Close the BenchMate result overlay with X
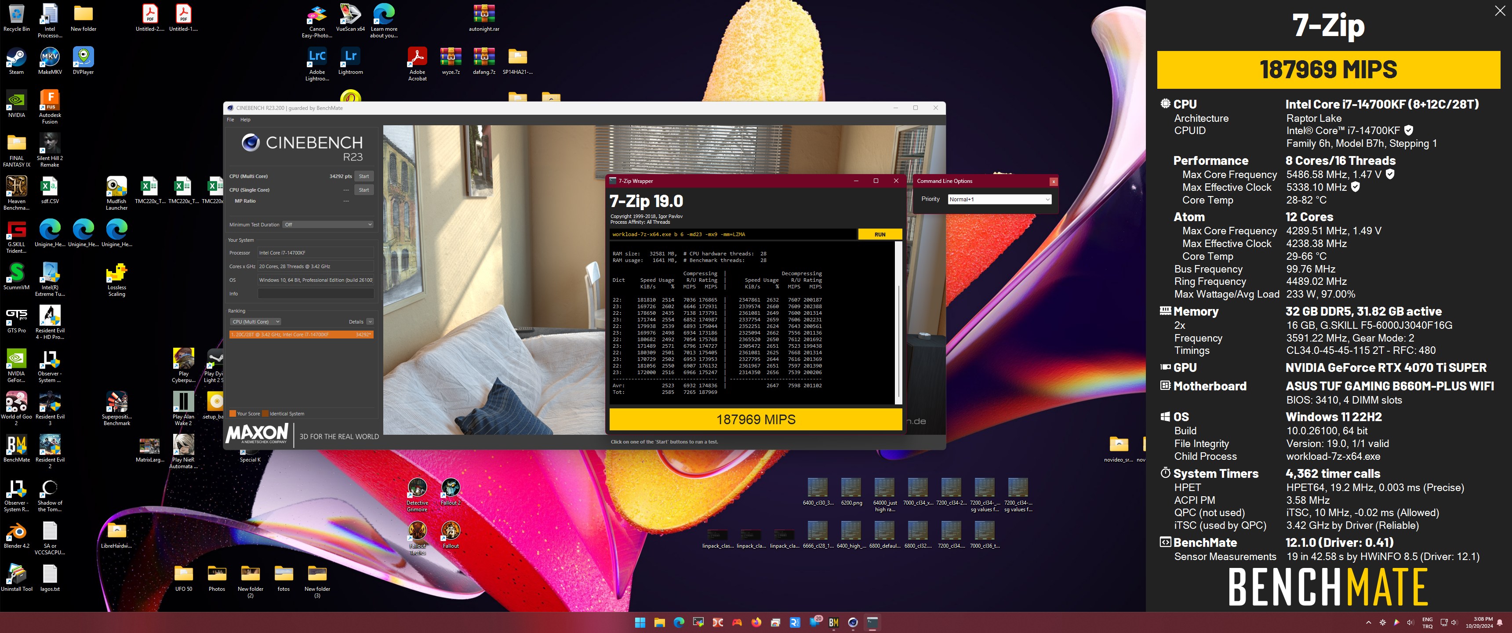This screenshot has width=1512, height=633. (1500, 11)
